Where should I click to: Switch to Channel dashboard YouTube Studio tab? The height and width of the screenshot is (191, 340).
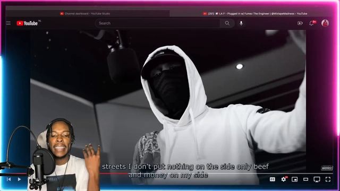coord(85,14)
